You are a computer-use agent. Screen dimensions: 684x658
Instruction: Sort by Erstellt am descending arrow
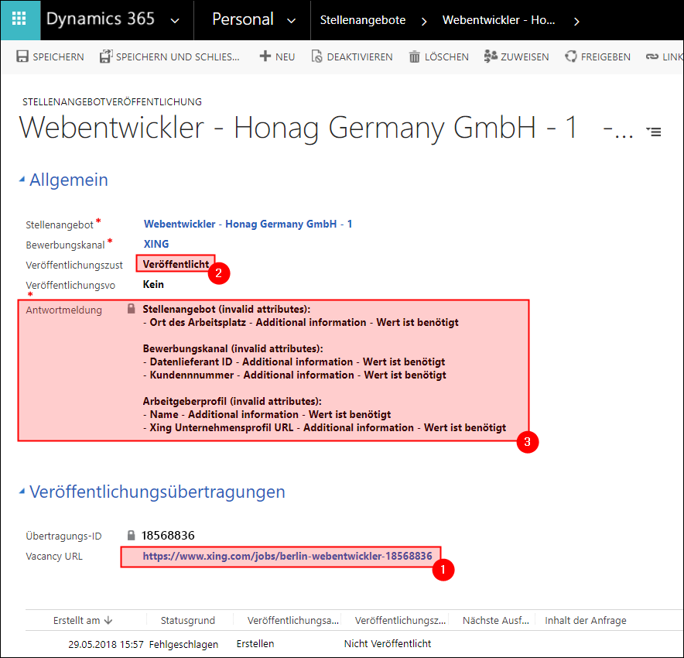(108, 620)
